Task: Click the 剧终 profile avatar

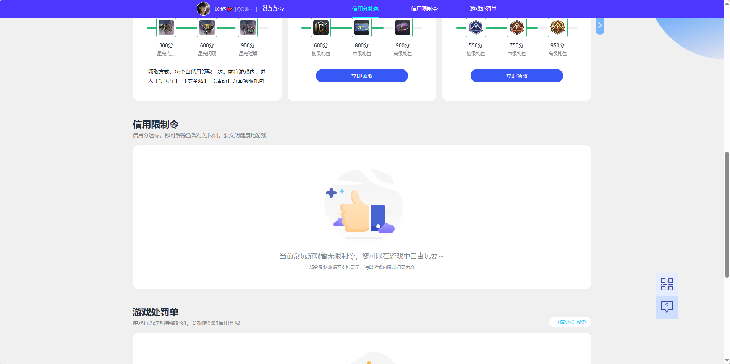Action: click(x=204, y=8)
